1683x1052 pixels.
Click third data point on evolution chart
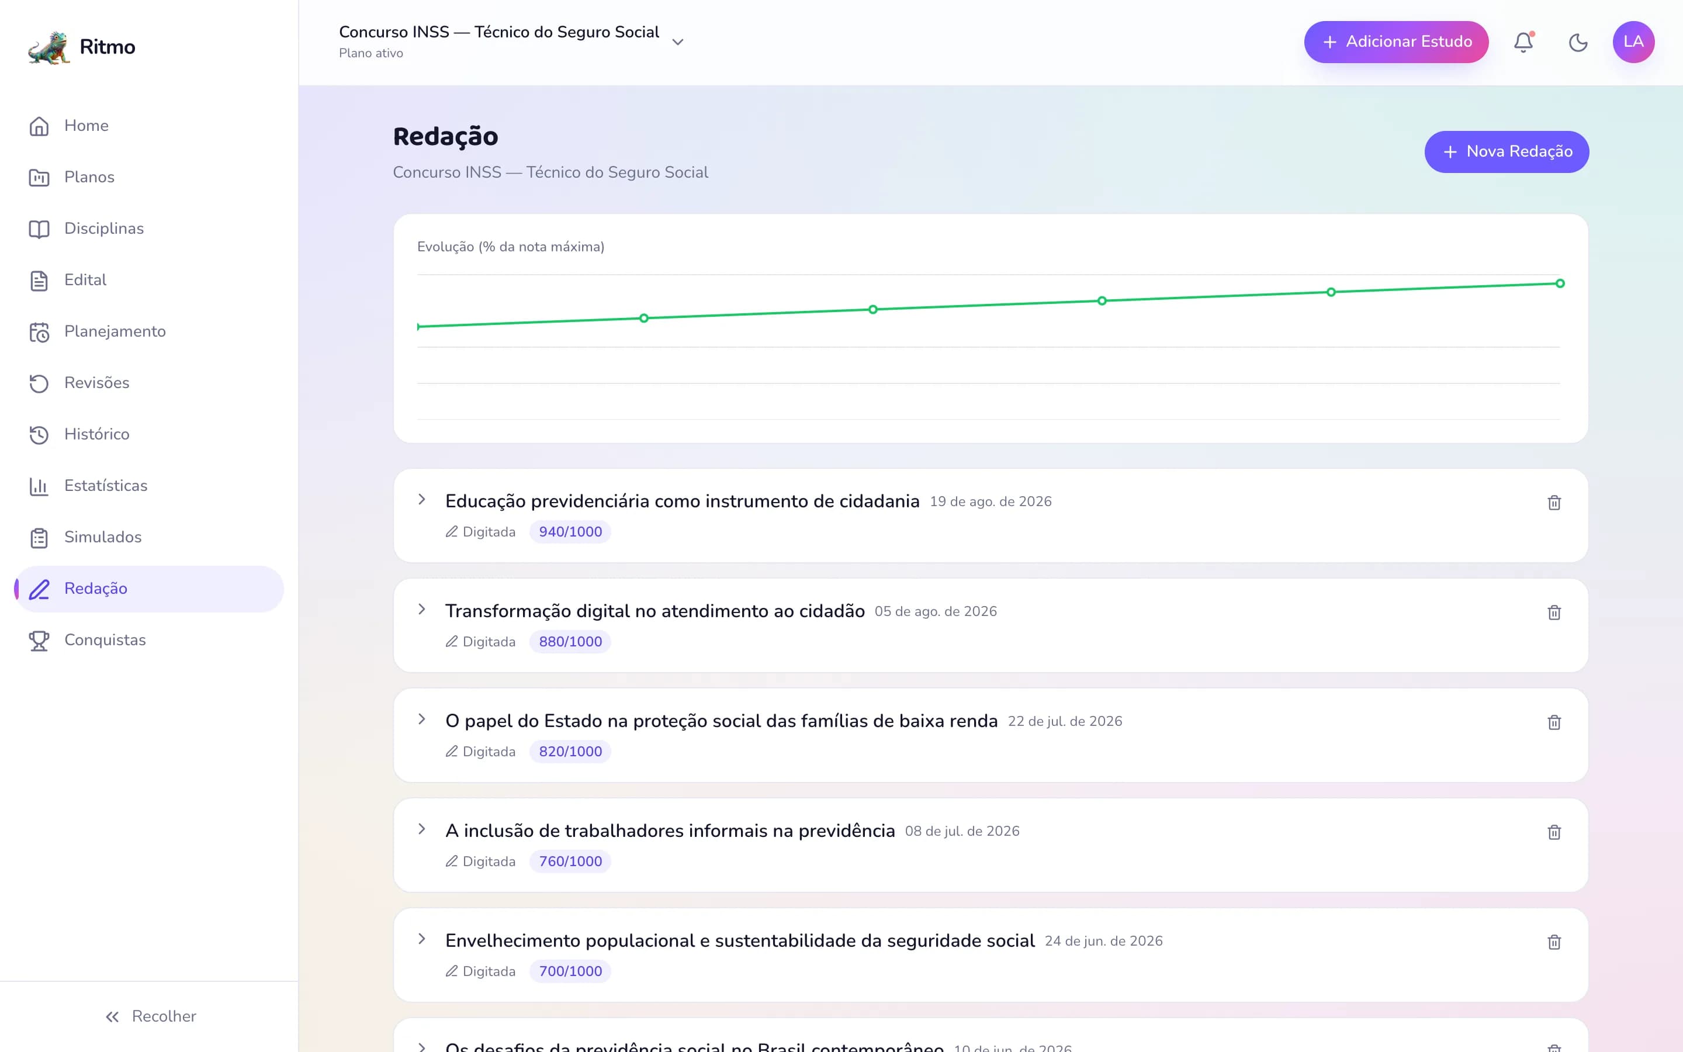point(873,309)
